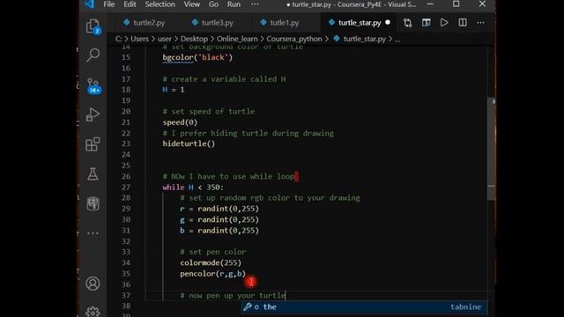
Task: Click the Desktop breadcrumb
Action: [x=194, y=39]
